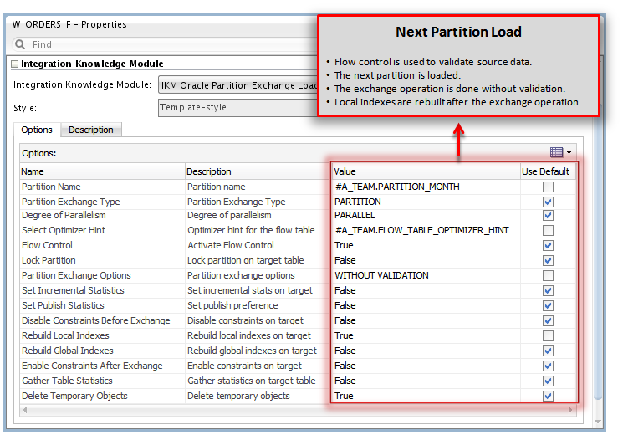Uncheck Use Default for Flow Control
The width and height of the screenshot is (623, 435).
[x=548, y=245]
